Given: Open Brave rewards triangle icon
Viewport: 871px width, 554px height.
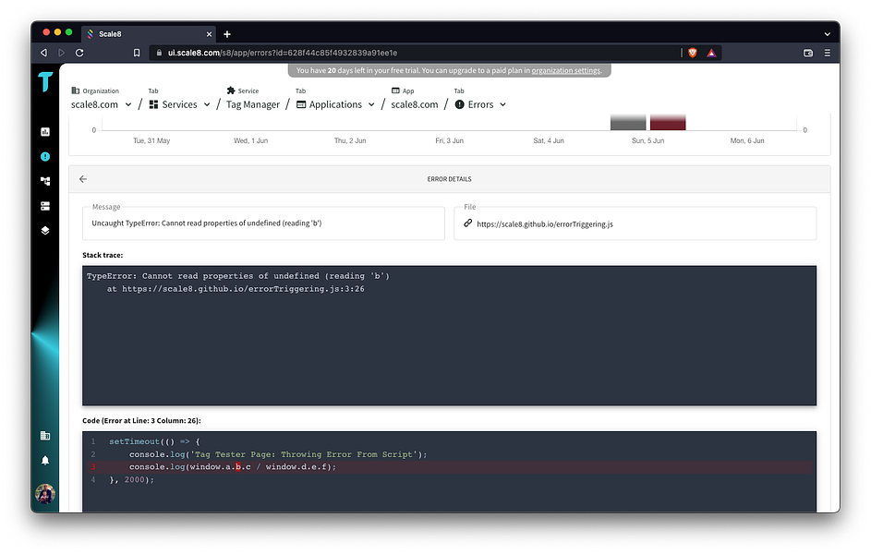Looking at the screenshot, I should click(x=711, y=53).
